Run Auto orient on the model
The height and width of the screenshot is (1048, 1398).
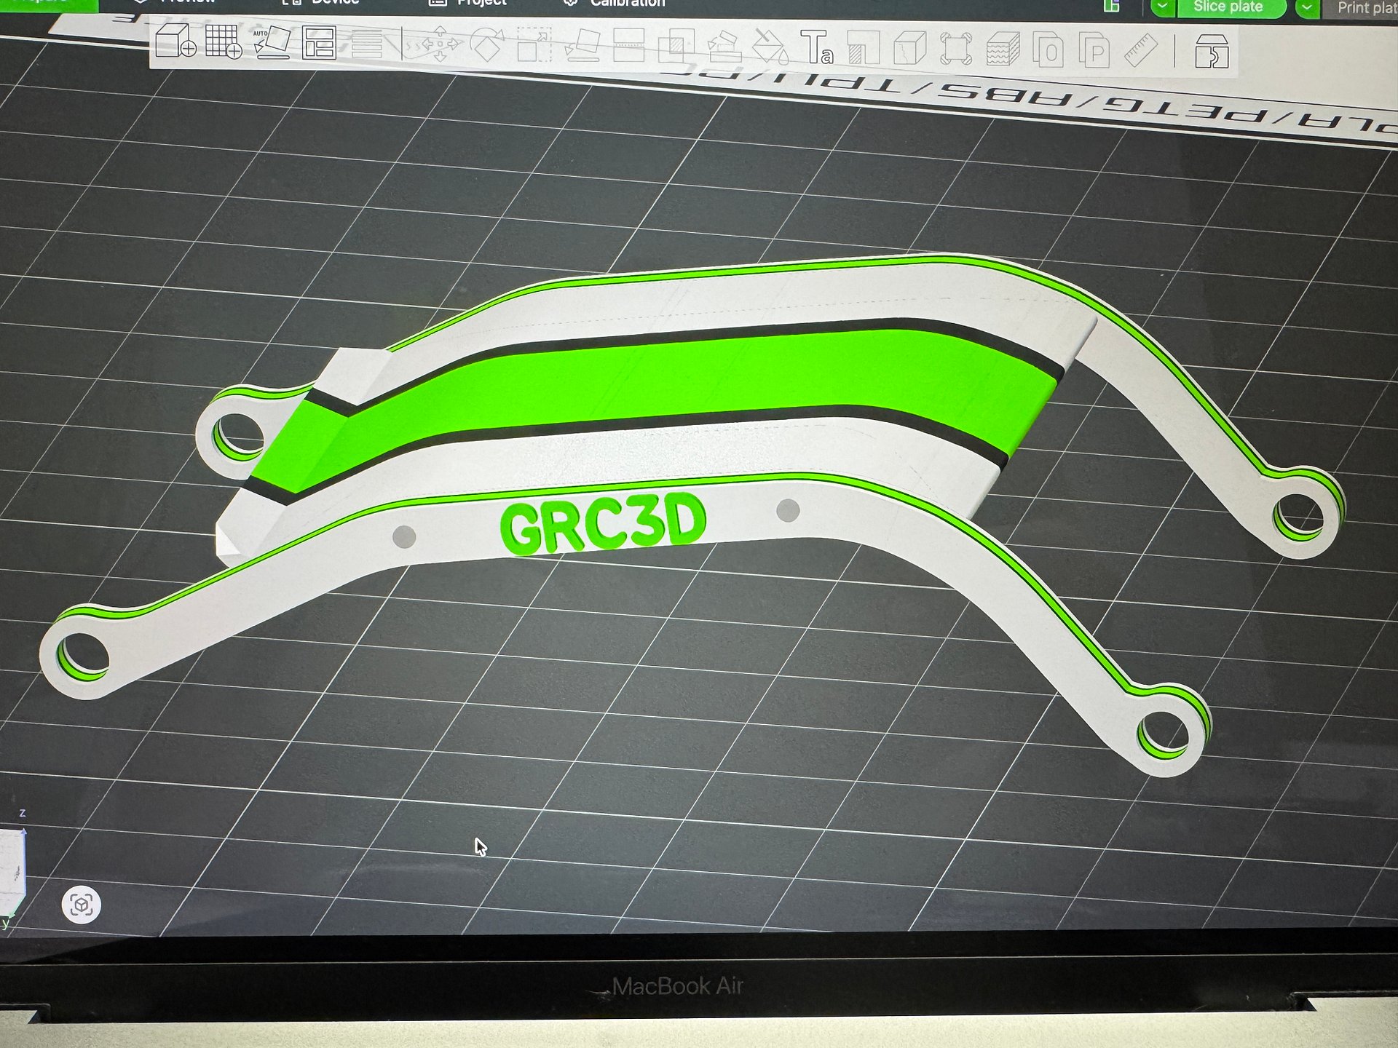coord(272,44)
